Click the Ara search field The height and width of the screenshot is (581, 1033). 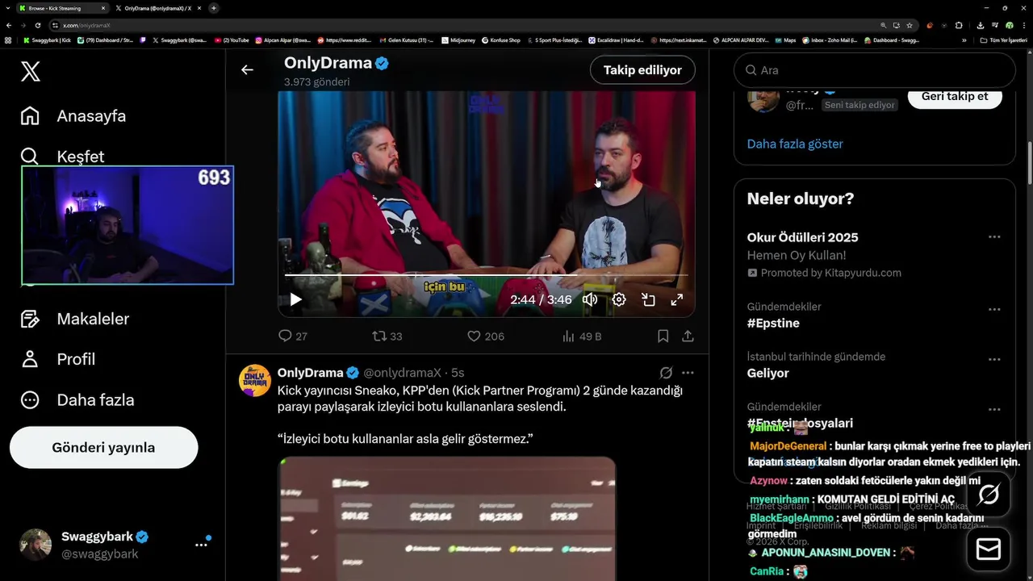click(x=874, y=70)
